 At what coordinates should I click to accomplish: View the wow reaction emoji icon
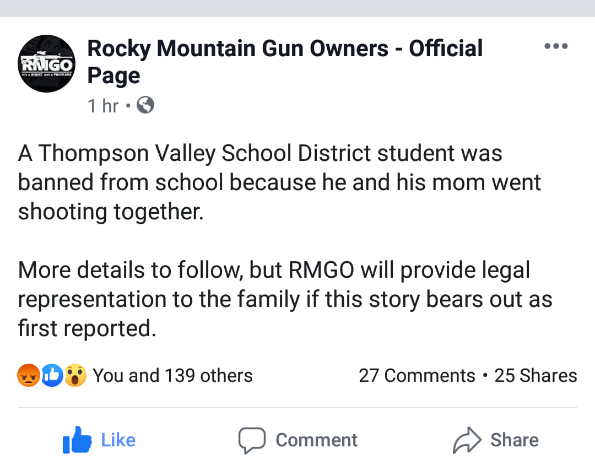click(x=75, y=375)
